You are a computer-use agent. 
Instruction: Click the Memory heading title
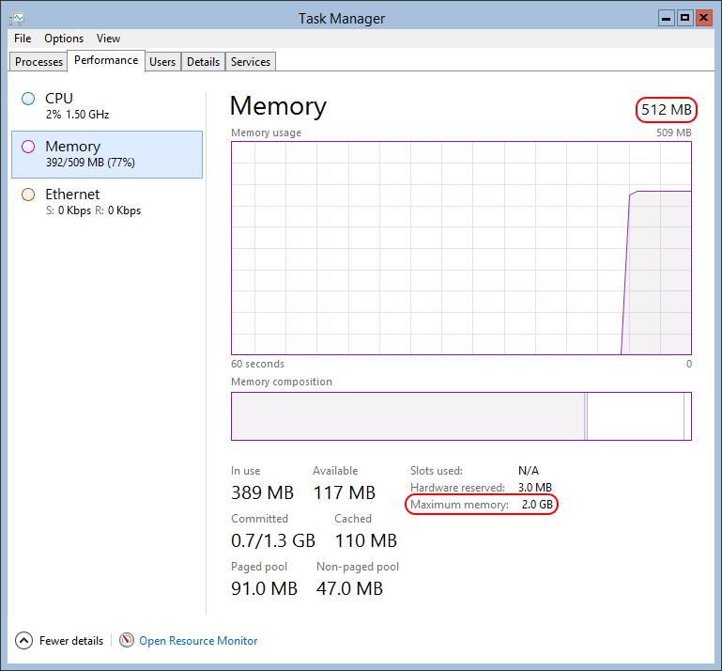coord(278,106)
